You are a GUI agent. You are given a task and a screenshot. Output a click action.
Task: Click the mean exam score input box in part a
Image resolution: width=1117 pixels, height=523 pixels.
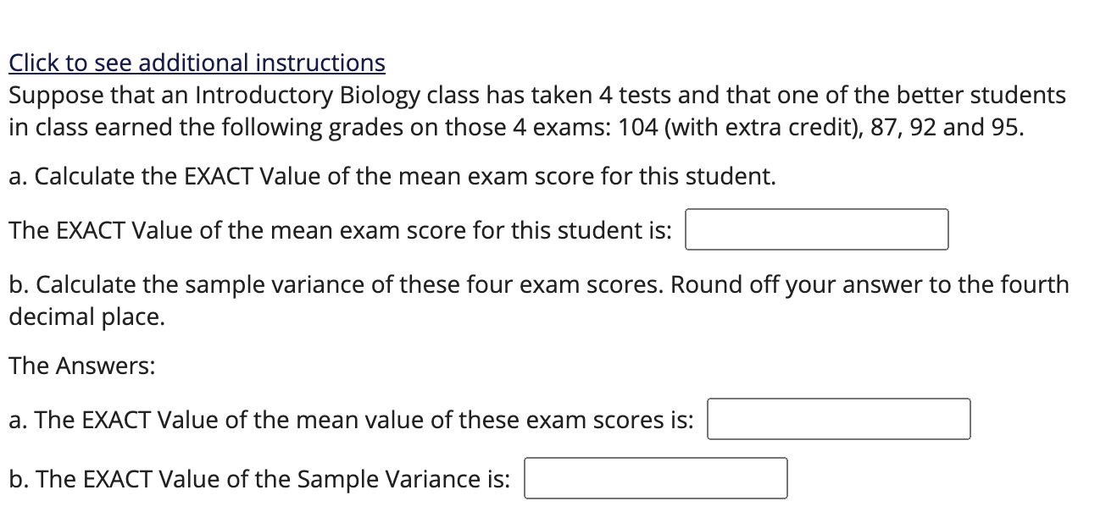coord(816,229)
